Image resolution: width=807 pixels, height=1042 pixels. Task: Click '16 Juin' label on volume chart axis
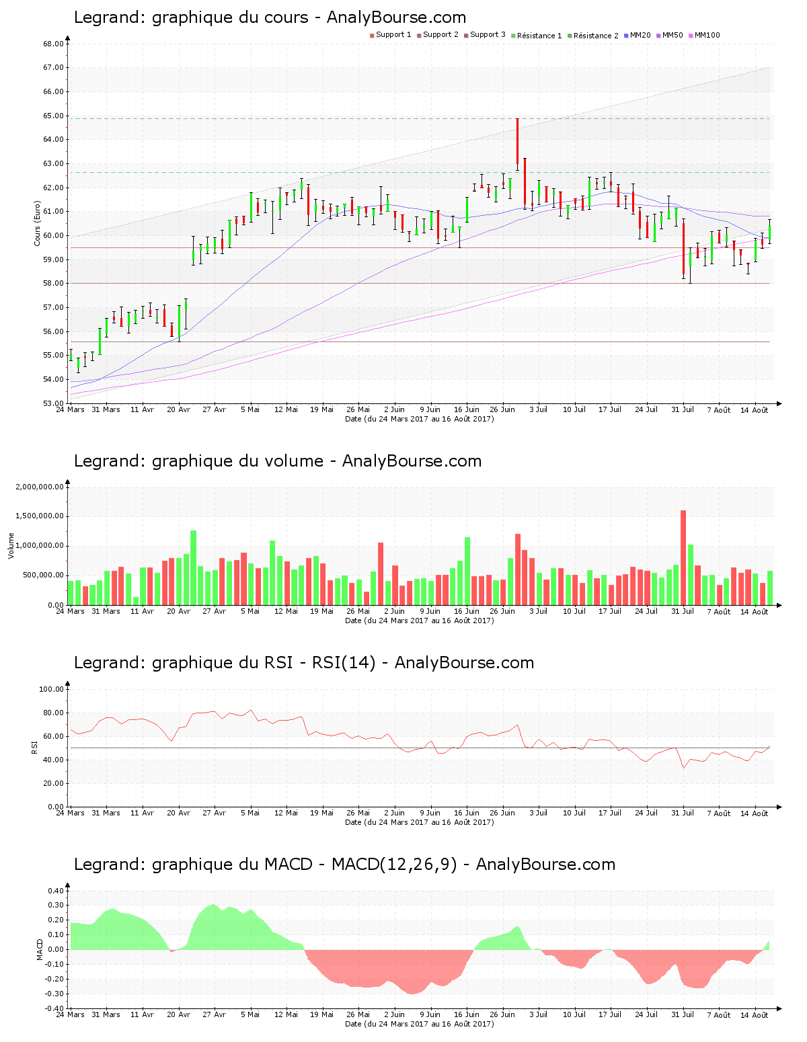(x=467, y=611)
